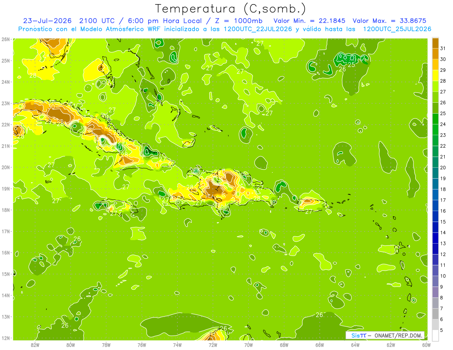
Task: Pick the brown swatch above legend 31
Action: [435, 43]
